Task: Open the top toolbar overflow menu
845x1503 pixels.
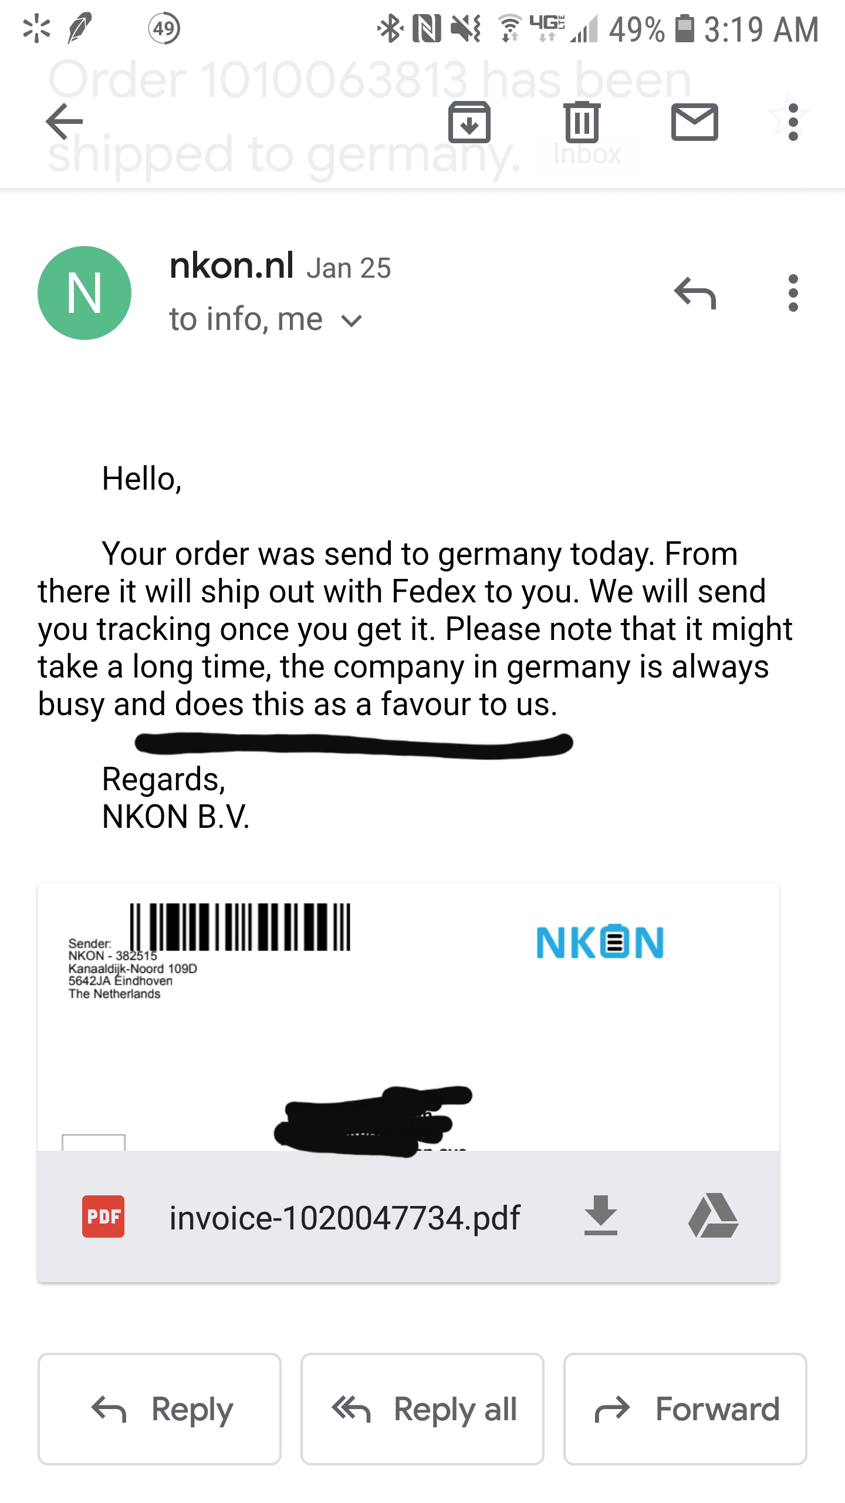Action: [793, 122]
